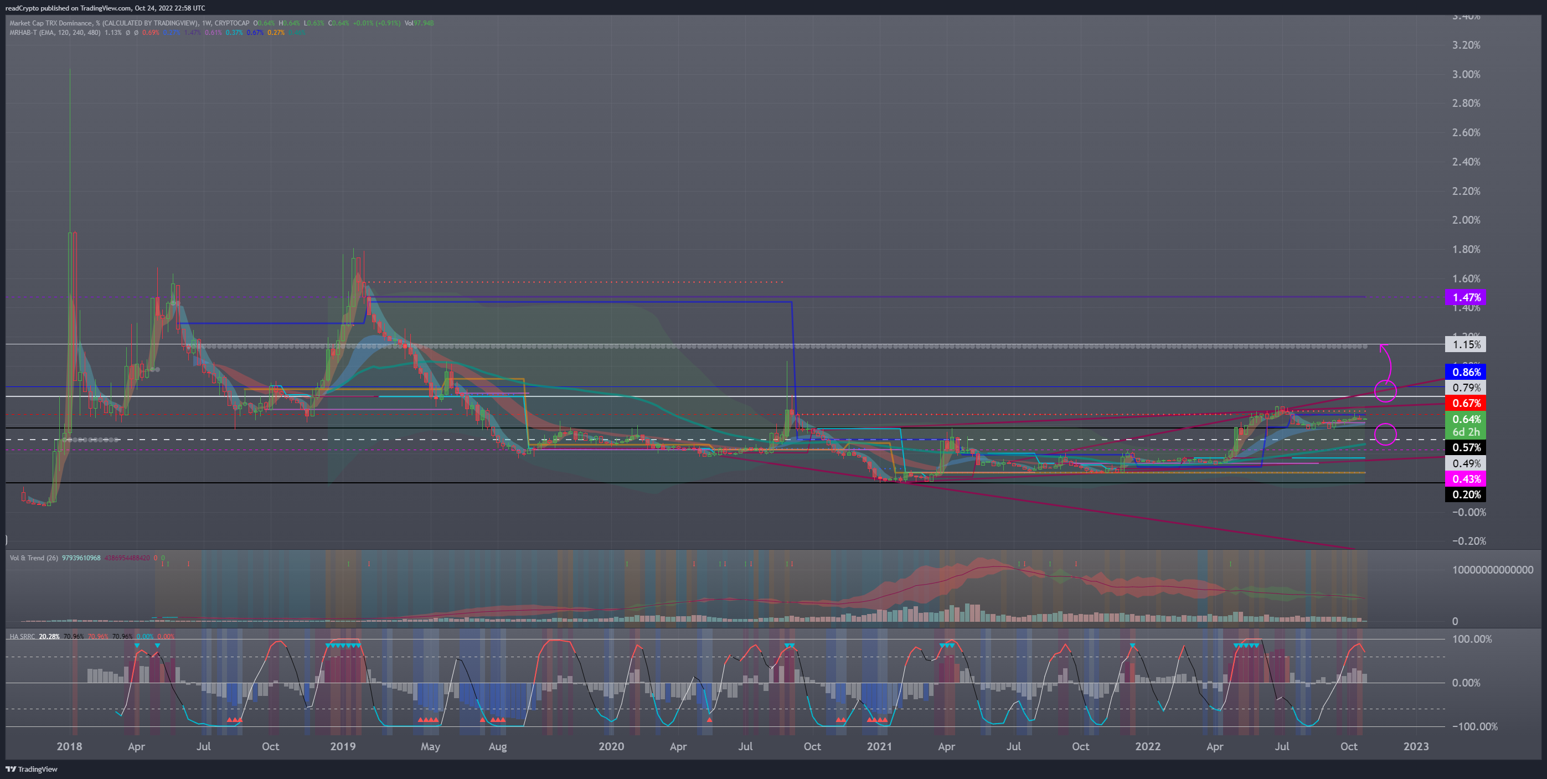Click the purple 1.47% price label
The width and height of the screenshot is (1547, 779).
(x=1466, y=297)
